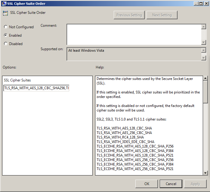
Task: Go to Previous Setting
Action: point(129,15)
